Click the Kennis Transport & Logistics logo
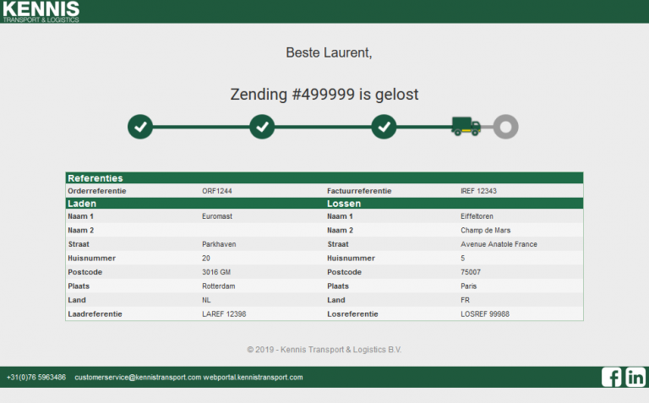This screenshot has width=649, height=403. (41, 11)
